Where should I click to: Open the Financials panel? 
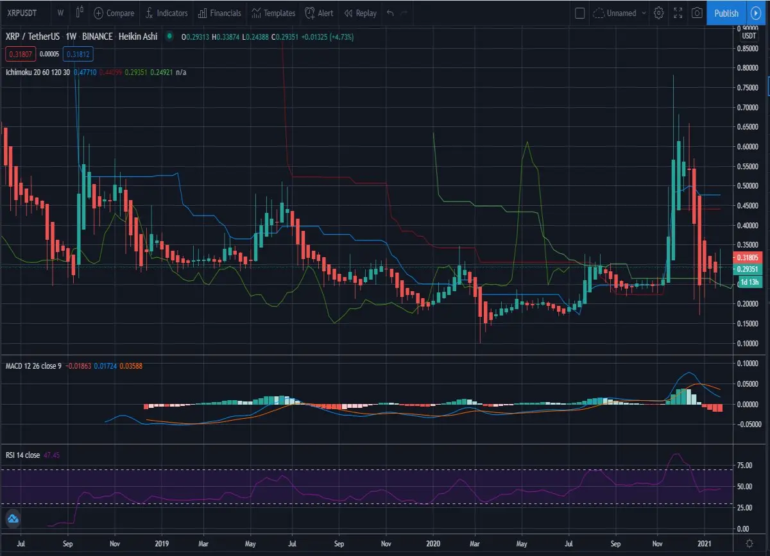220,13
